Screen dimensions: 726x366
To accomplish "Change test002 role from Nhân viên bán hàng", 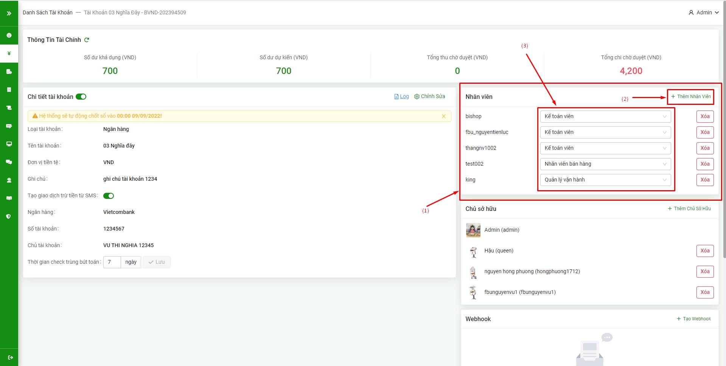I will pyautogui.click(x=605, y=164).
